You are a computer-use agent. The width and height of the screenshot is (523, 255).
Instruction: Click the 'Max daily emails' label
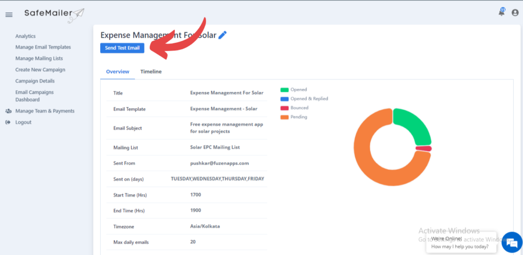pyautogui.click(x=130, y=242)
